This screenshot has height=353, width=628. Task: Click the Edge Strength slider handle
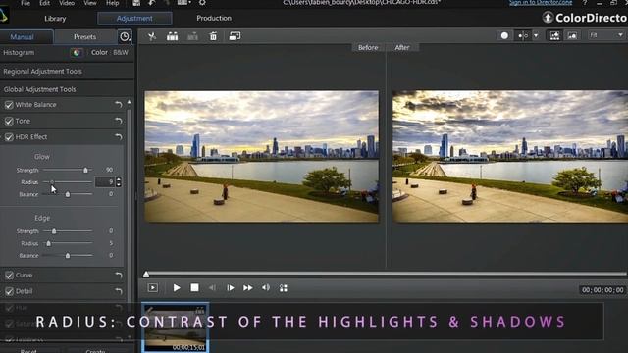point(54,231)
